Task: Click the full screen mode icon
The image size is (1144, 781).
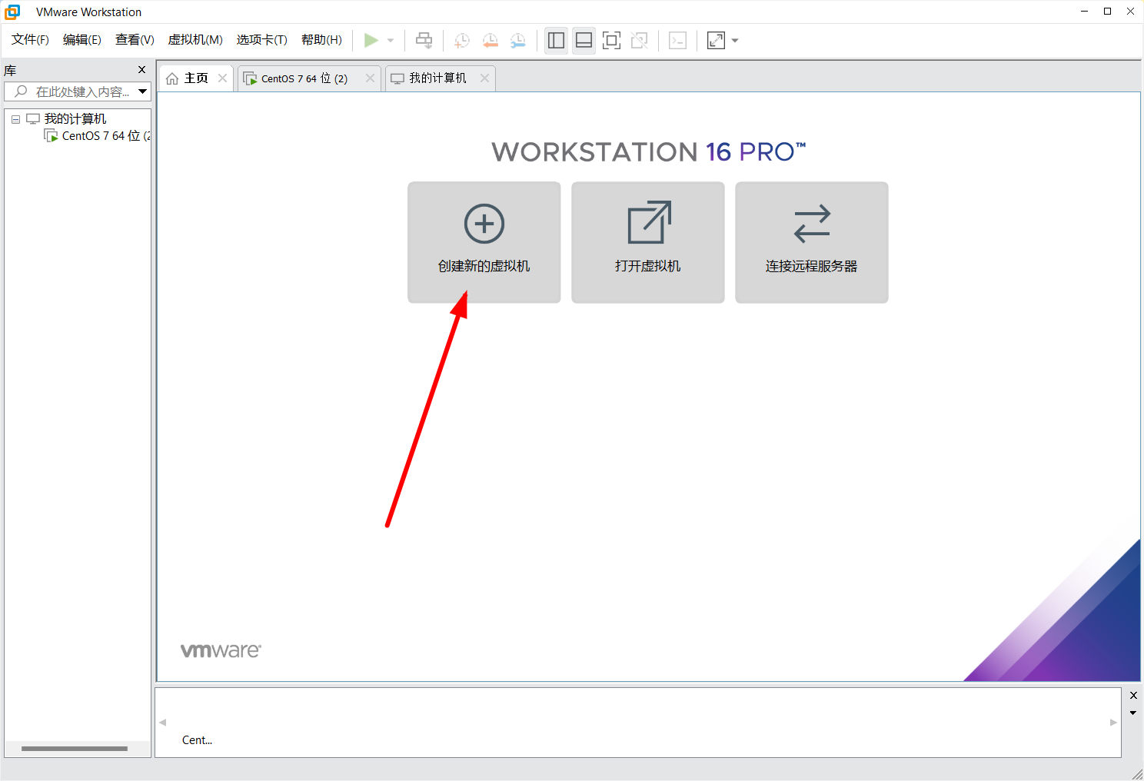Action: 611,41
